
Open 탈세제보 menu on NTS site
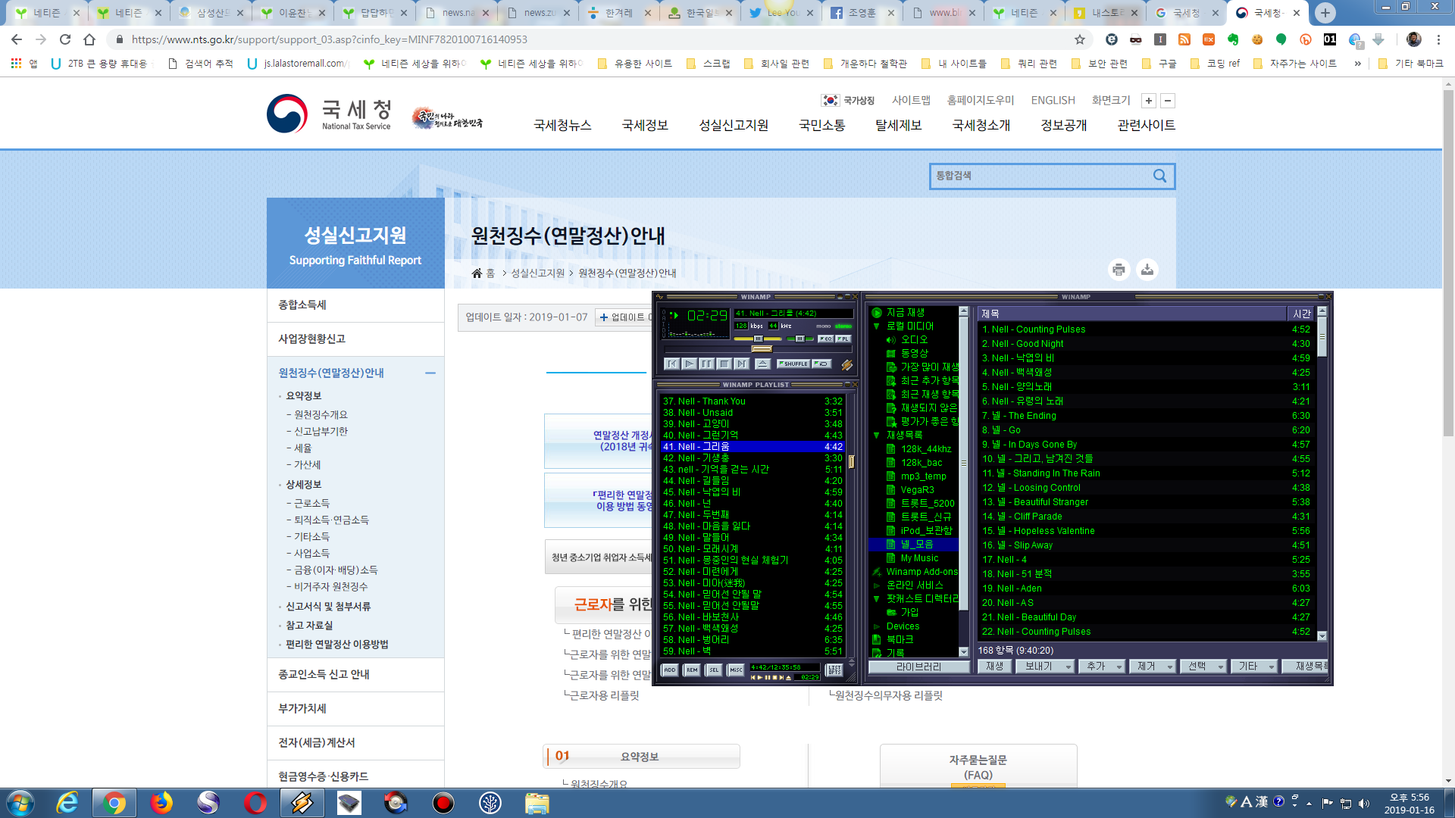coord(899,126)
